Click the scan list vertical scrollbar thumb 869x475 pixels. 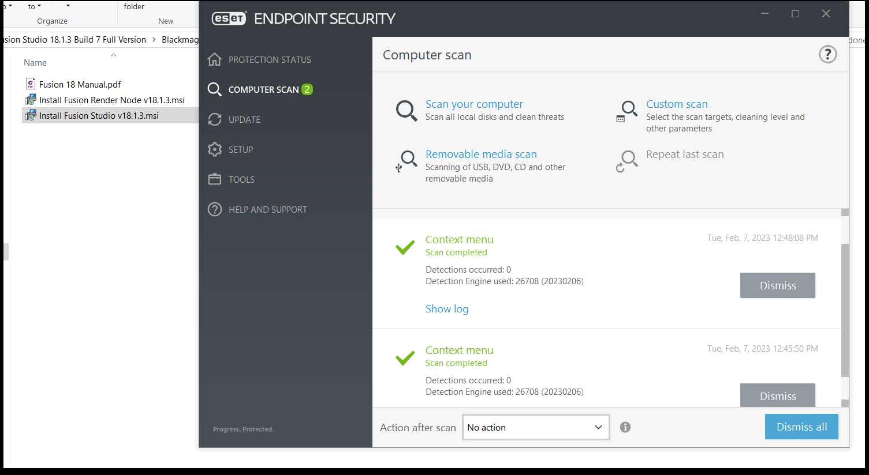tap(845, 310)
